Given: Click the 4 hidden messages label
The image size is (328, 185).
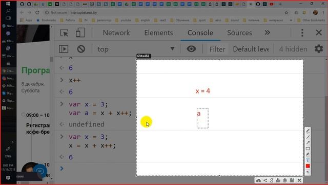Looking at the screenshot, I should [293, 49].
